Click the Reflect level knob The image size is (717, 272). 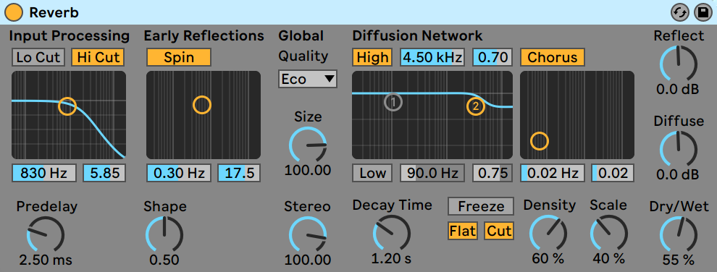point(679,64)
